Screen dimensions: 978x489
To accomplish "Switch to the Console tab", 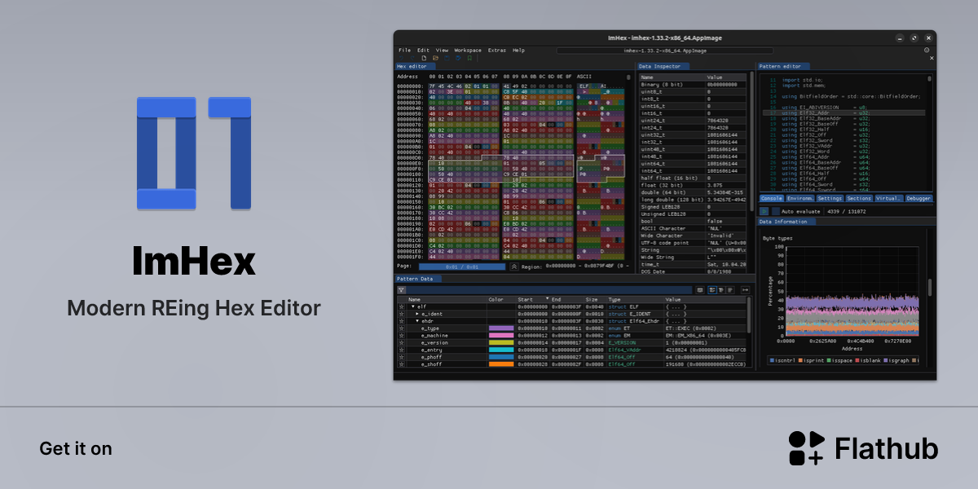I will click(772, 199).
